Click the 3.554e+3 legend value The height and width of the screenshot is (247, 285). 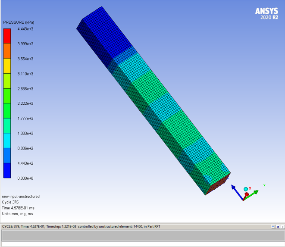tap(25, 59)
